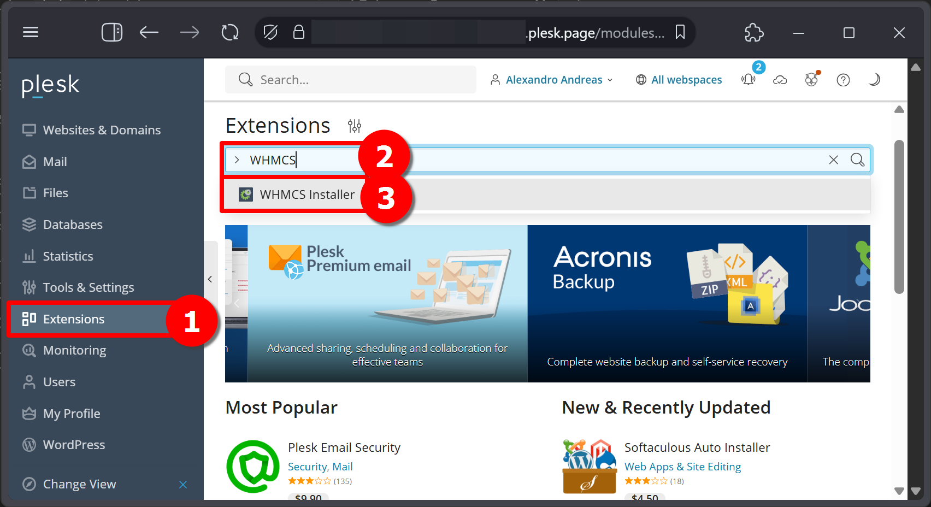Click the page vertical scrollbar thumb
This screenshot has height=507, width=931.
[899, 217]
